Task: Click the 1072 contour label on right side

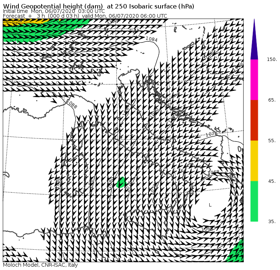Action: tap(211, 134)
